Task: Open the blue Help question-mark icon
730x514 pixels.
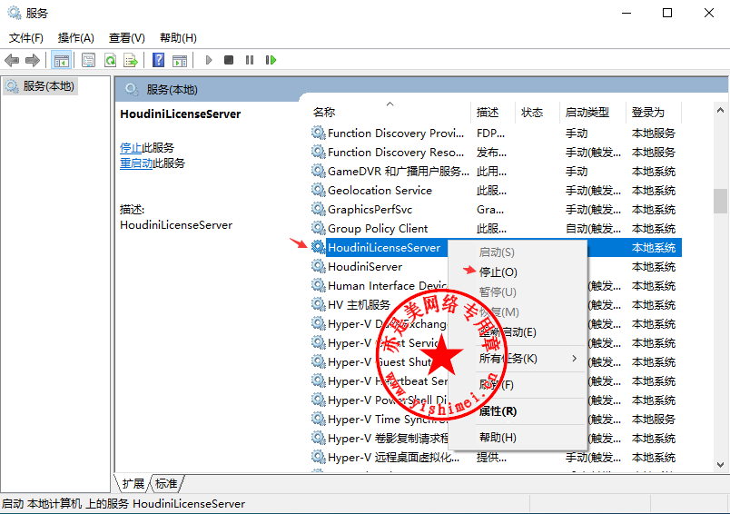Action: coord(158,60)
